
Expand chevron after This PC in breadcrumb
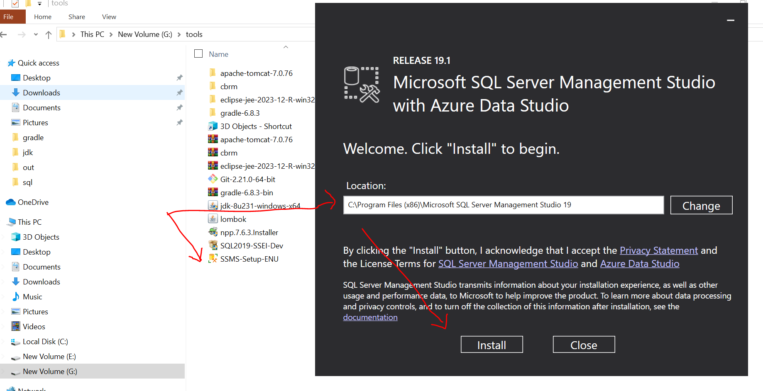pyautogui.click(x=111, y=34)
